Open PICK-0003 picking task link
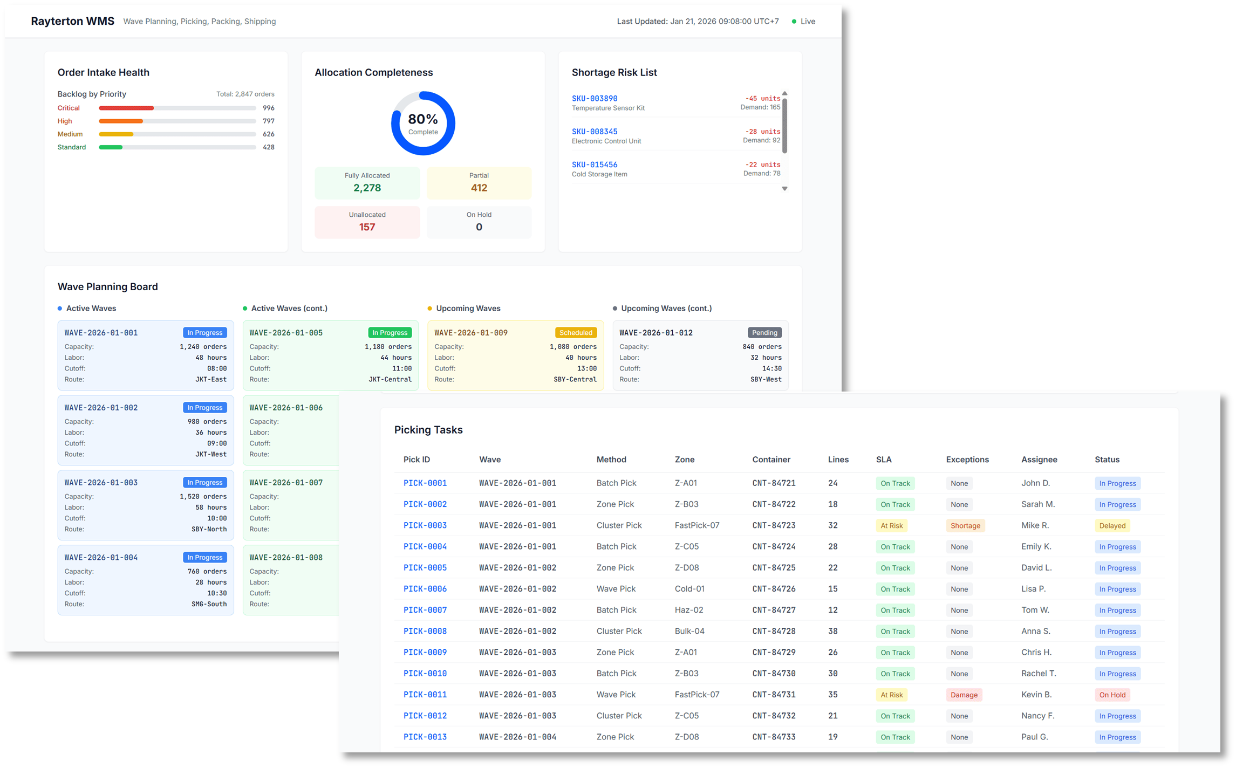 tap(425, 525)
